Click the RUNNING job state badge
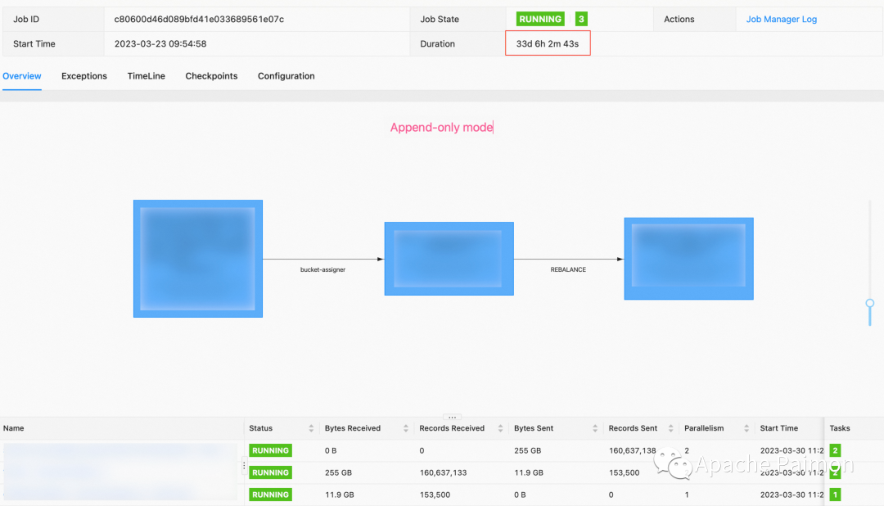The width and height of the screenshot is (884, 506). tap(540, 19)
